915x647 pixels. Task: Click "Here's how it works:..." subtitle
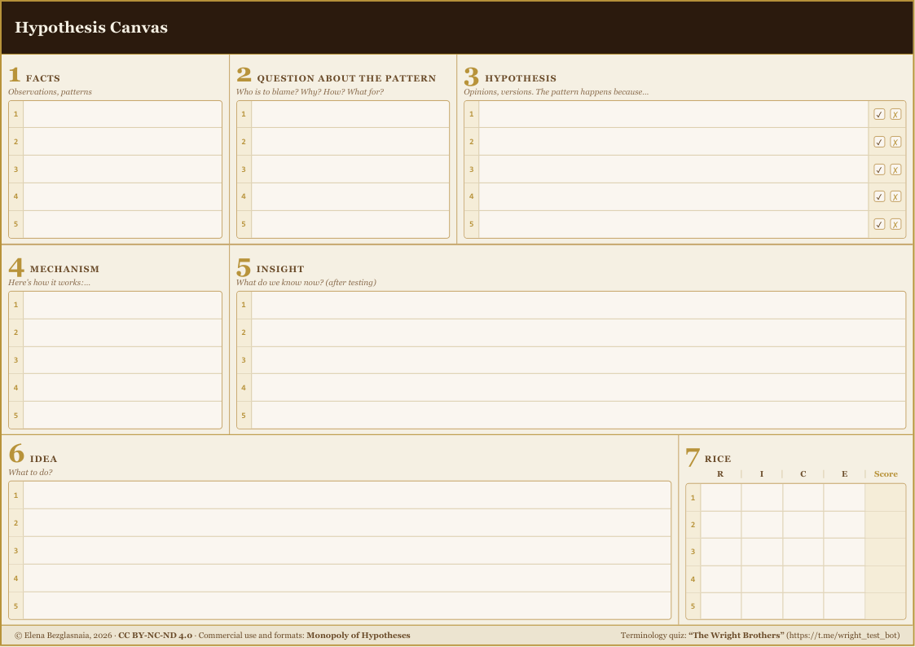tap(49, 283)
